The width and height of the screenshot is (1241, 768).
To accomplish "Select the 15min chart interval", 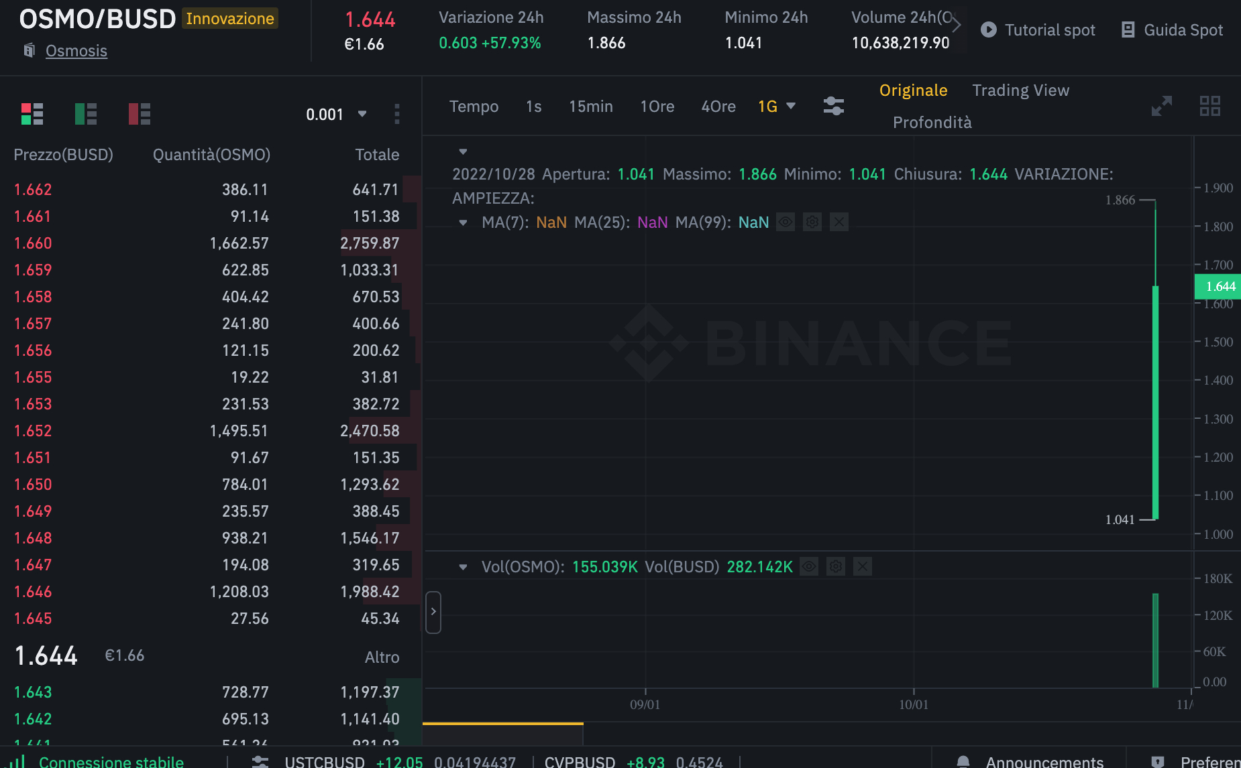I will 590,107.
